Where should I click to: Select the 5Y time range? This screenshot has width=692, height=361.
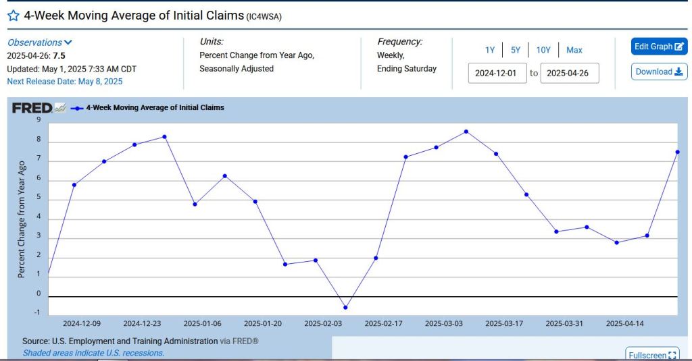[x=516, y=50]
